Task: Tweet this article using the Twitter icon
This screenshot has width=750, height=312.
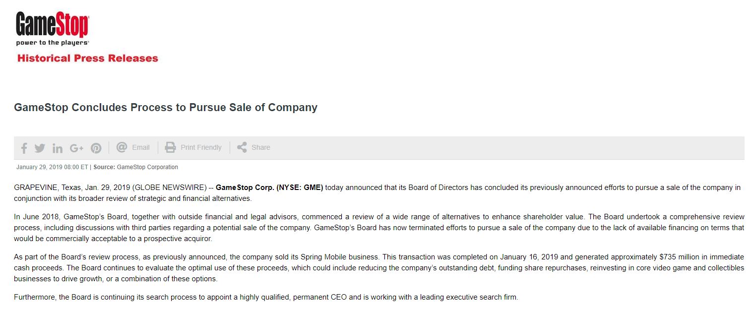Action: (40, 148)
